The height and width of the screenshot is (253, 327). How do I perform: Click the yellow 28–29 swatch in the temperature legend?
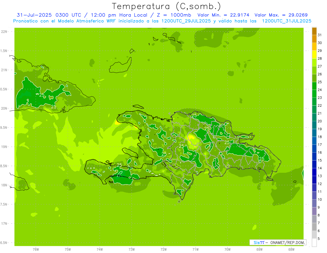pos(314,55)
